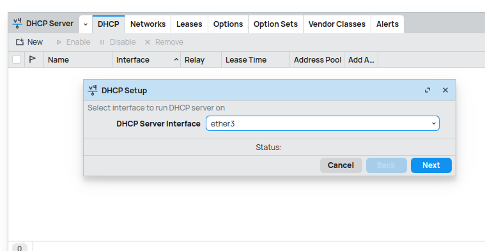485x251 pixels.
Task: Expand DHCP Setup dialog to full size
Action: coord(427,90)
